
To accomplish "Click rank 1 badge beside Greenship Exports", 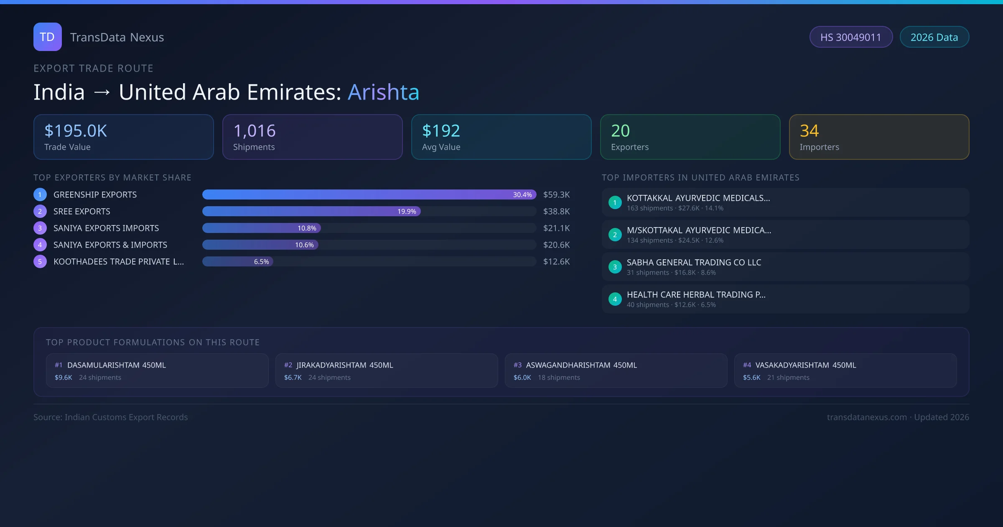I will tap(40, 194).
